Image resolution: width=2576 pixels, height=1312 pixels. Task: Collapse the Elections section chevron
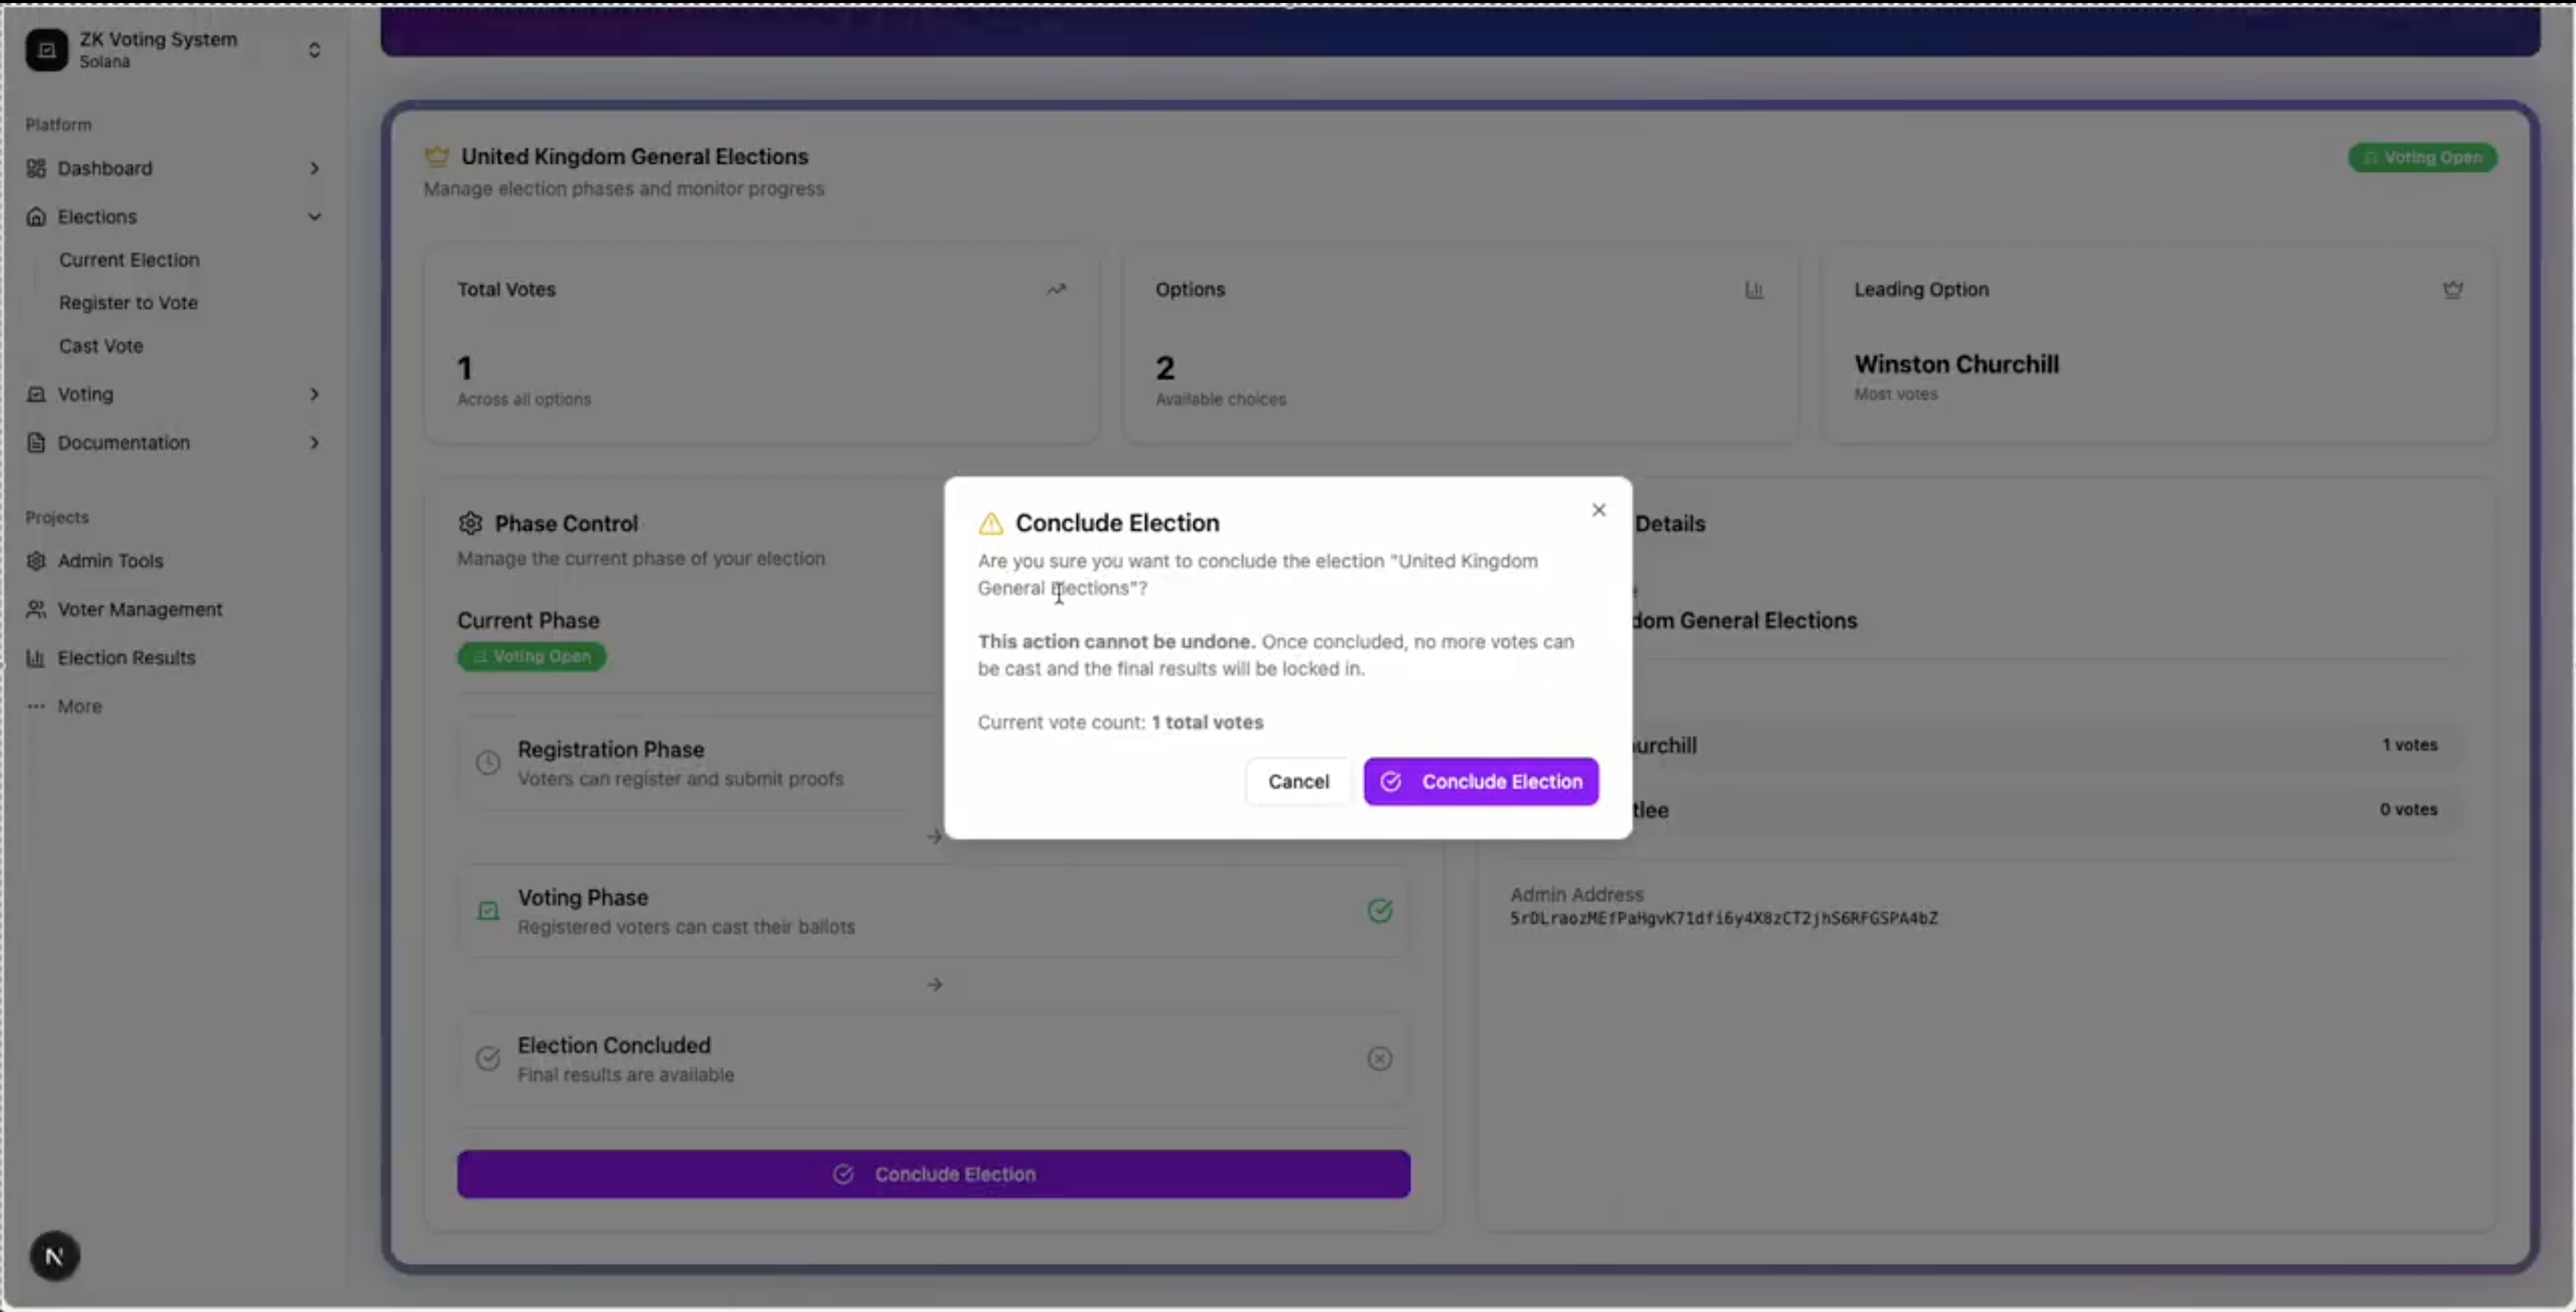pos(314,217)
